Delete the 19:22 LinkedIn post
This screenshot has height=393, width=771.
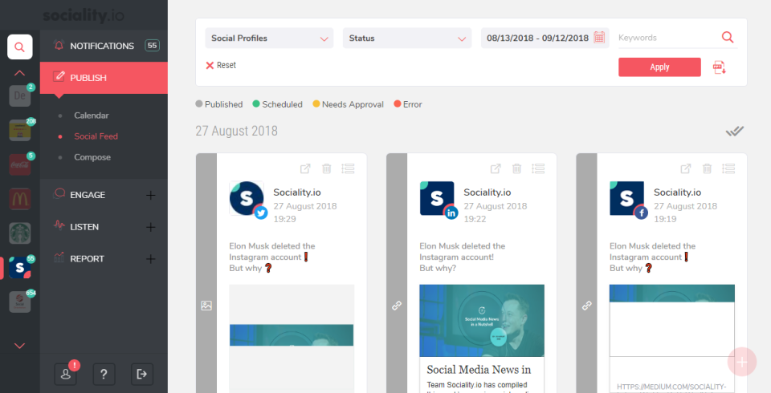pos(516,168)
